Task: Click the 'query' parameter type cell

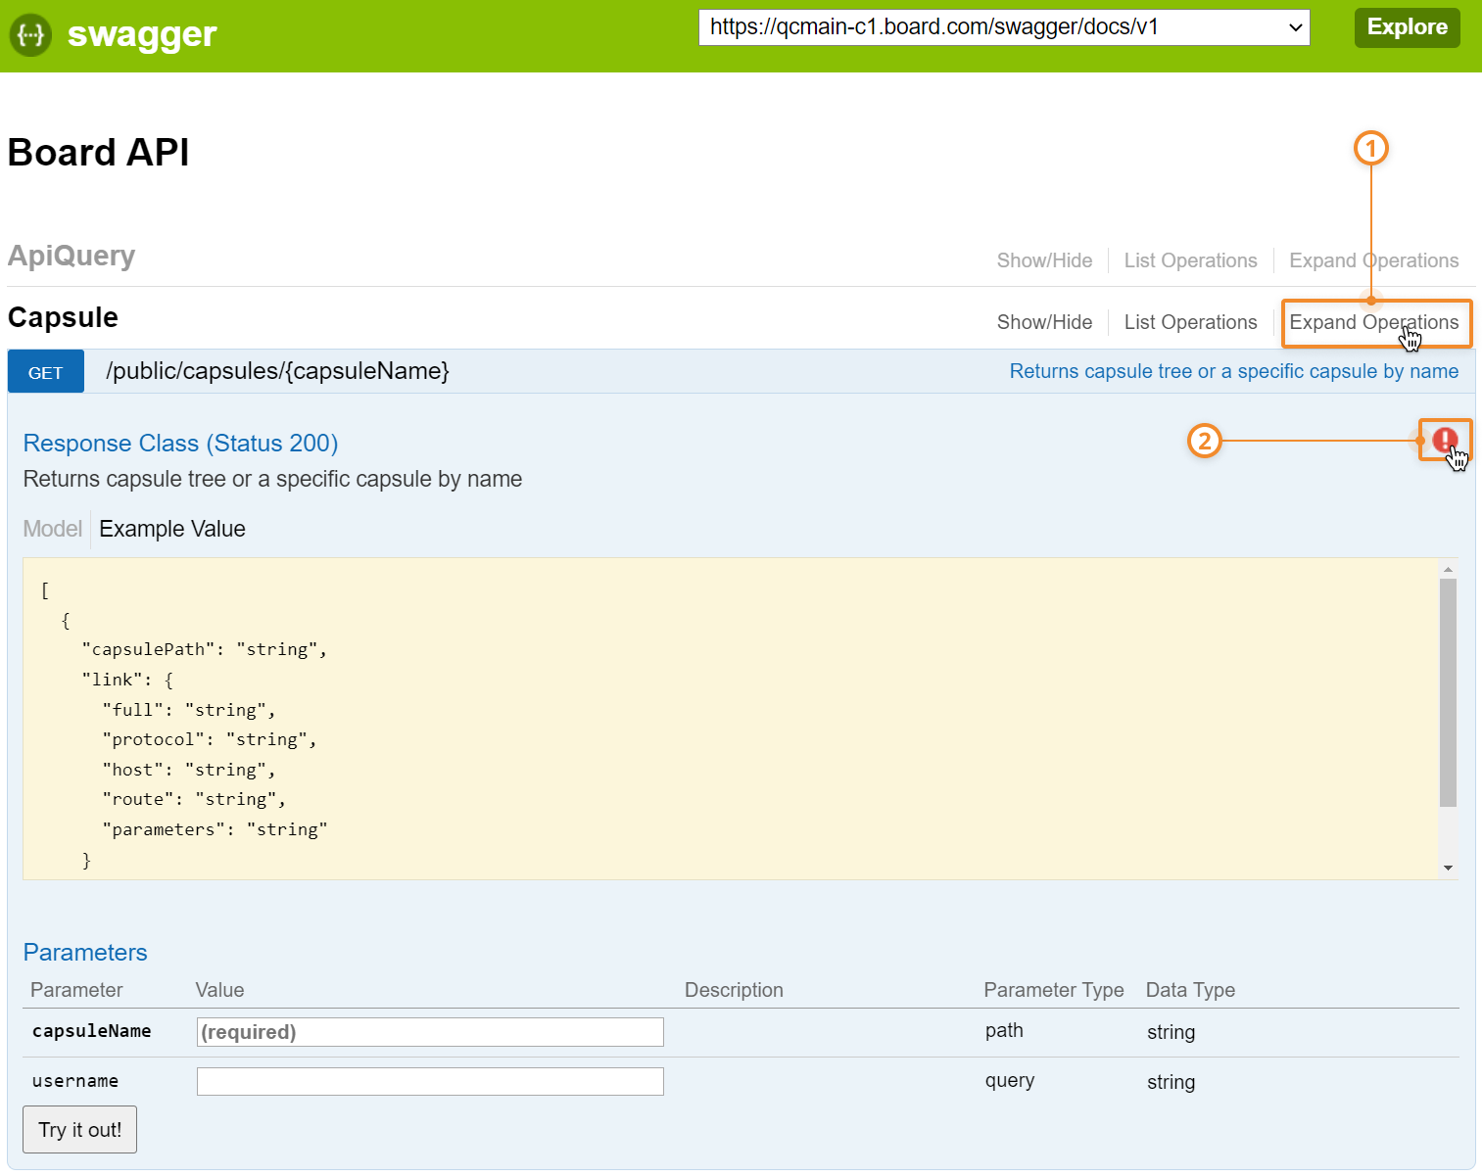Action: (1010, 1080)
